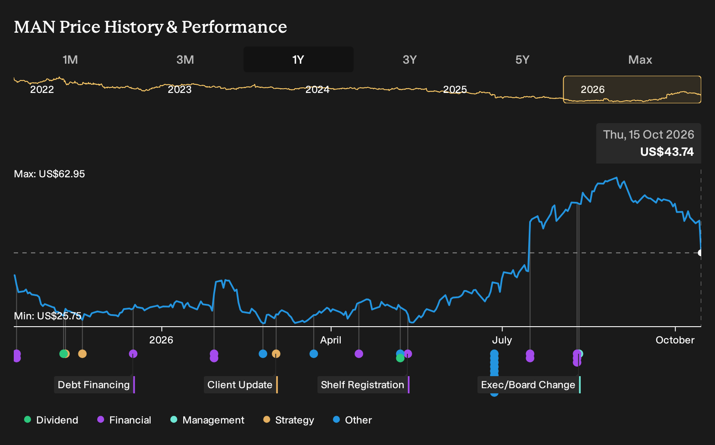
Task: Open the Client Update event label
Action: [241, 385]
